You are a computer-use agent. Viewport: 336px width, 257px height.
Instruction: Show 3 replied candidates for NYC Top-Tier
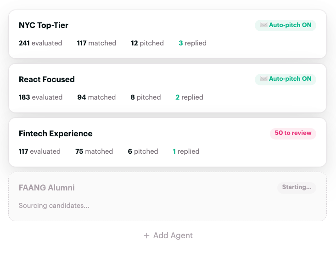[x=192, y=43]
